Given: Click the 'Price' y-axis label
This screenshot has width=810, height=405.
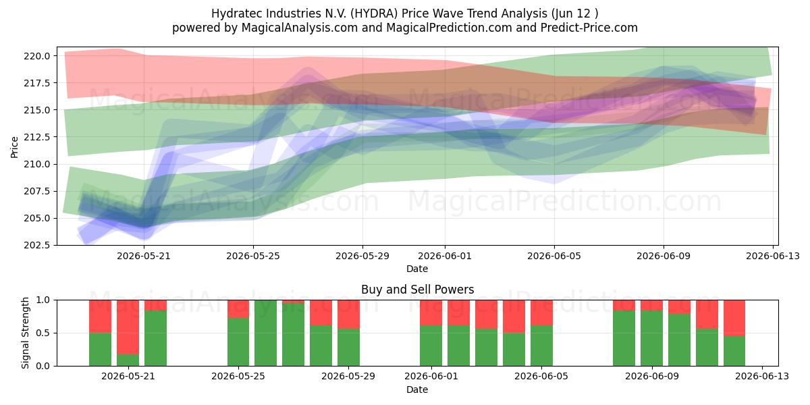Looking at the screenshot, I should click(x=15, y=146).
